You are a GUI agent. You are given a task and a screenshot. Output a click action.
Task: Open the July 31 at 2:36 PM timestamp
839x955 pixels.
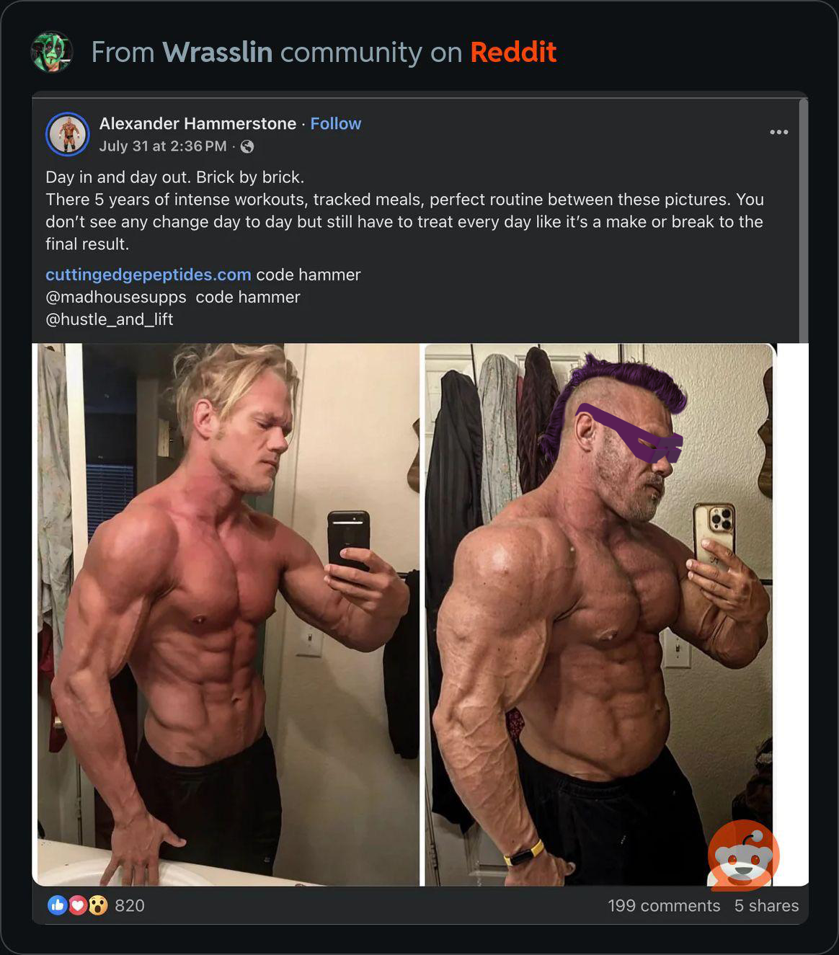click(163, 146)
